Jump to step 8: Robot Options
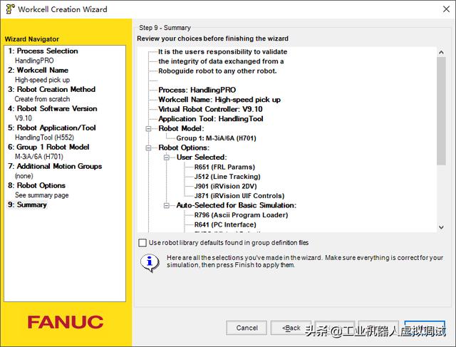456x347 pixels. coord(36,185)
